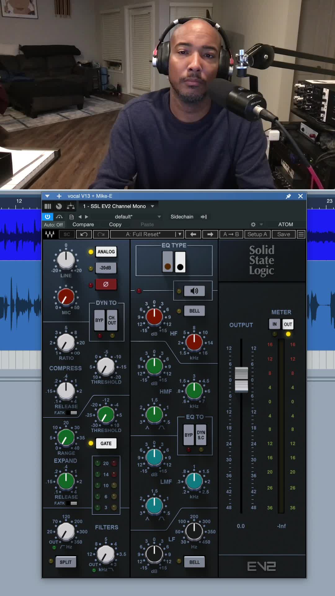The image size is (335, 596).
Task: Toggle the -20dB pad button
Action: click(x=106, y=268)
